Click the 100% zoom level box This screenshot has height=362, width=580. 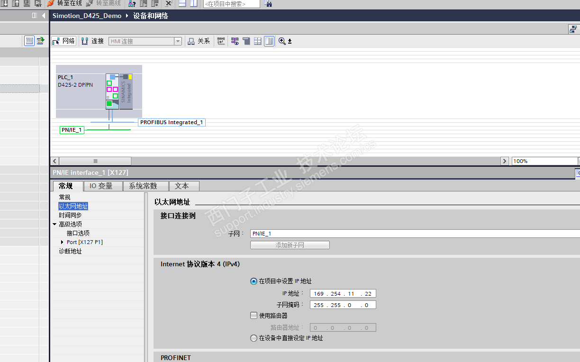(x=544, y=161)
